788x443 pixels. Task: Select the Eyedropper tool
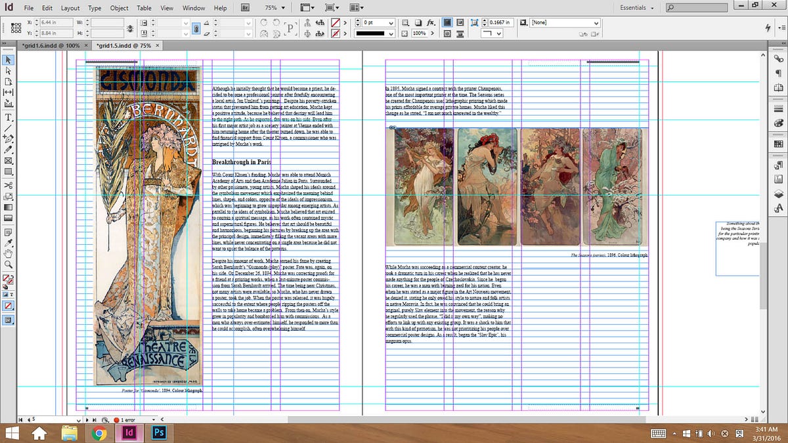tap(9, 242)
